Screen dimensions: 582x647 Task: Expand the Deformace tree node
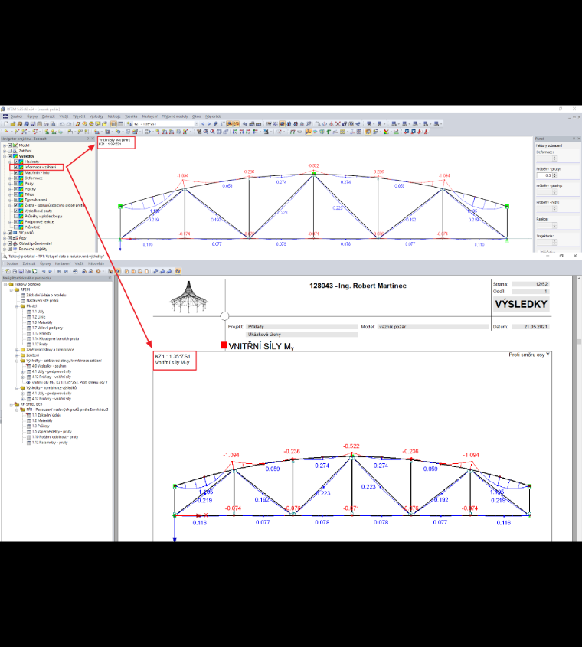pos(10,178)
